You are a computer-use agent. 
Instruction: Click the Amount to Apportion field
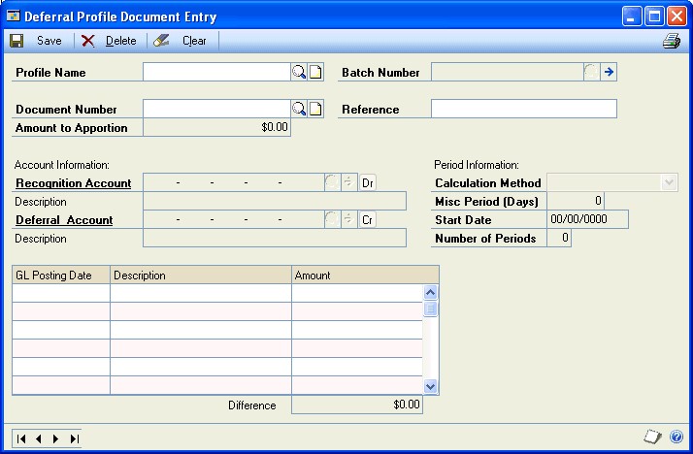point(216,128)
